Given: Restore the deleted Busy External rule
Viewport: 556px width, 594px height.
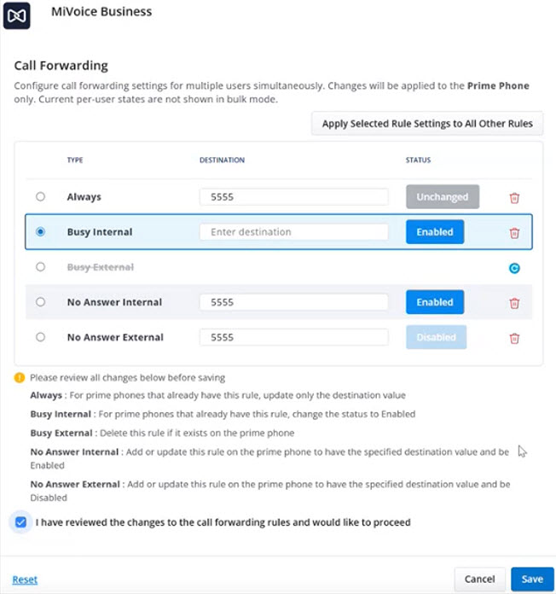Looking at the screenshot, I should tap(514, 268).
